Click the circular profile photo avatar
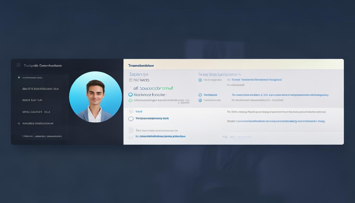This screenshot has height=203, width=355. [x=96, y=97]
